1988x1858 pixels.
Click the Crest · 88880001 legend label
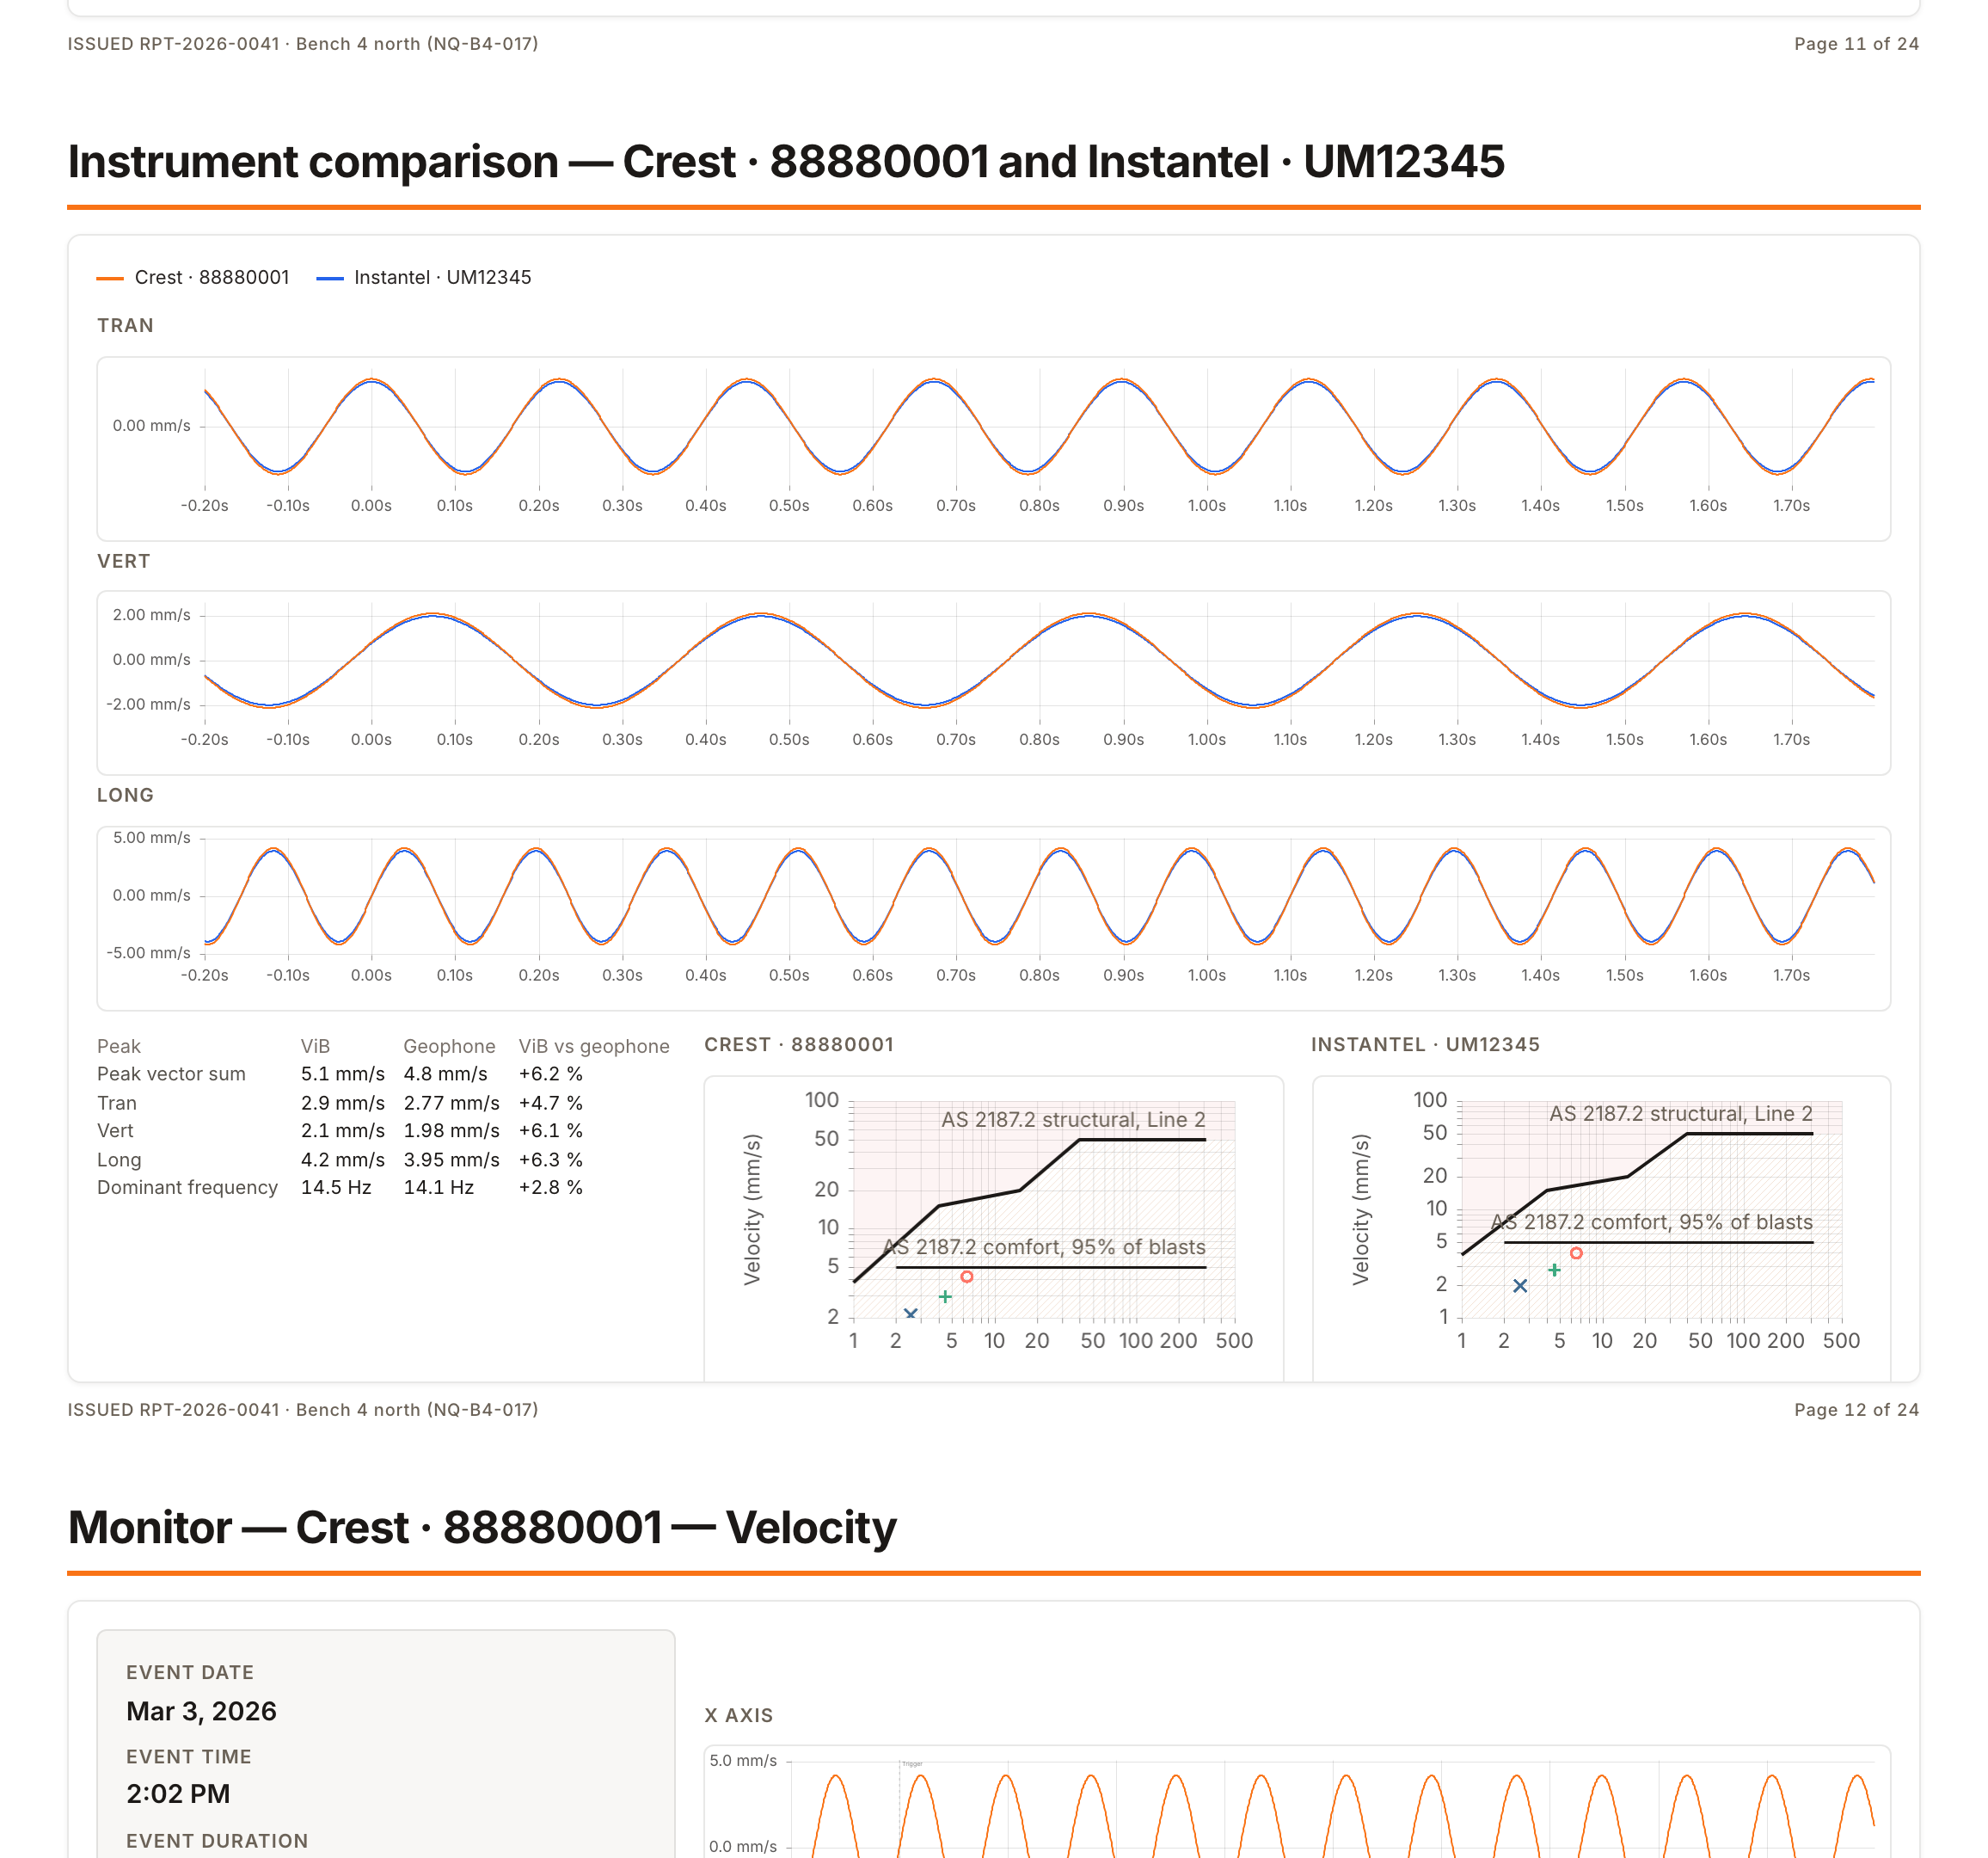(212, 277)
